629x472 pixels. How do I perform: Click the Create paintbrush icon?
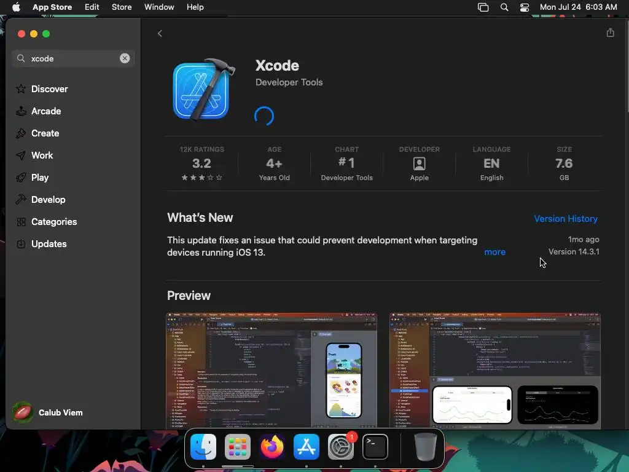21,133
